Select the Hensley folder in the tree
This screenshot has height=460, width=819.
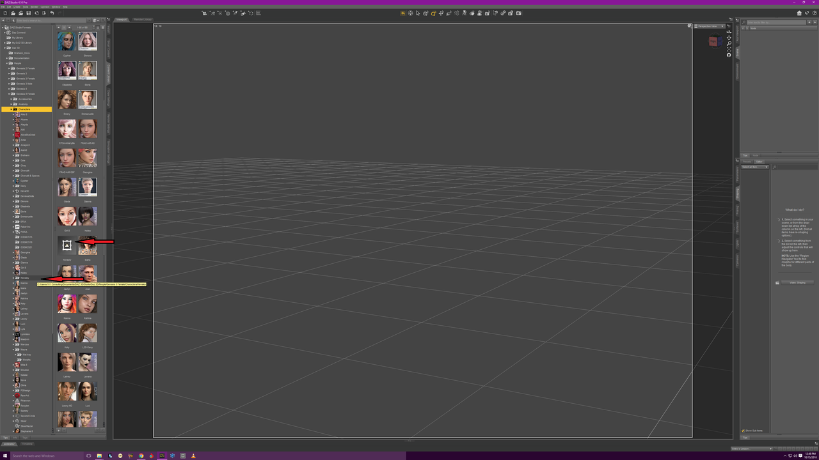point(24,278)
